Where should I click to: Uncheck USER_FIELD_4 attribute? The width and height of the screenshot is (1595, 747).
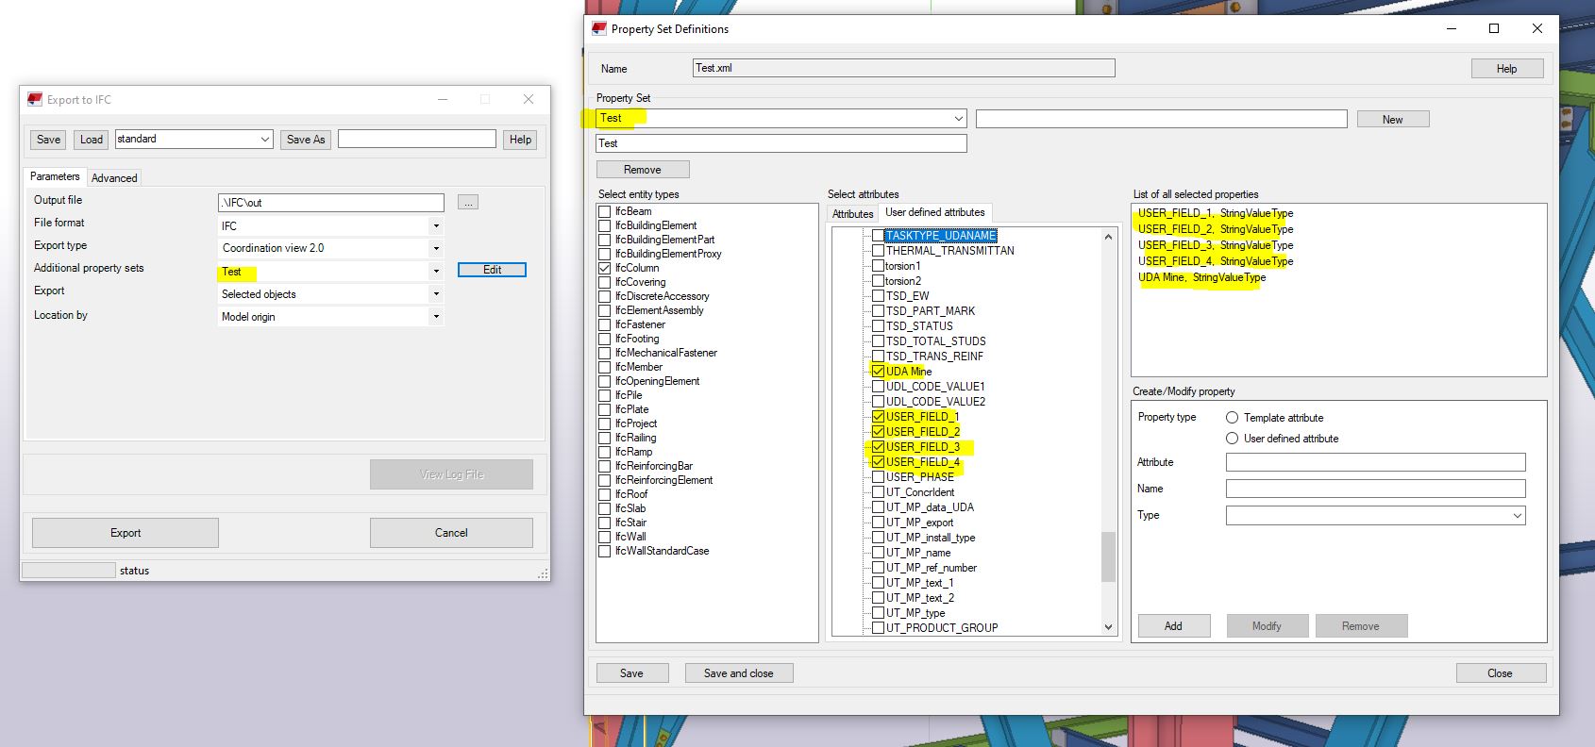[x=878, y=462]
